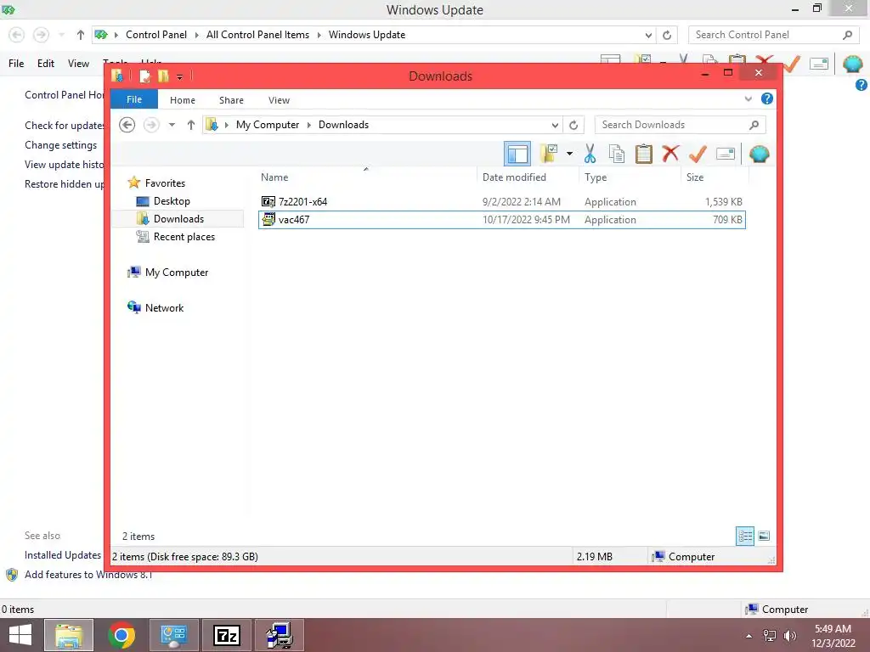The width and height of the screenshot is (870, 652).
Task: Click new folder icon in Downloads title bar
Action: (x=162, y=76)
